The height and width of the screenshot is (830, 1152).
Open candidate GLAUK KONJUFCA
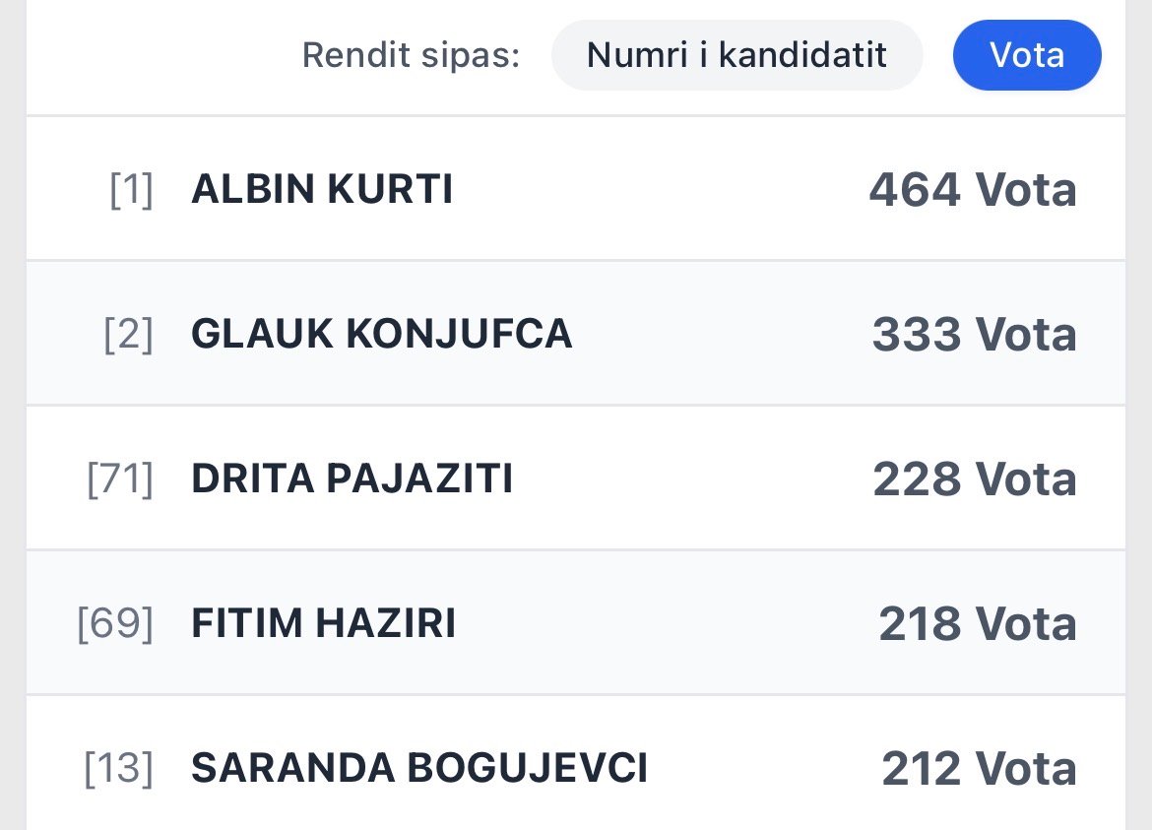tap(381, 335)
